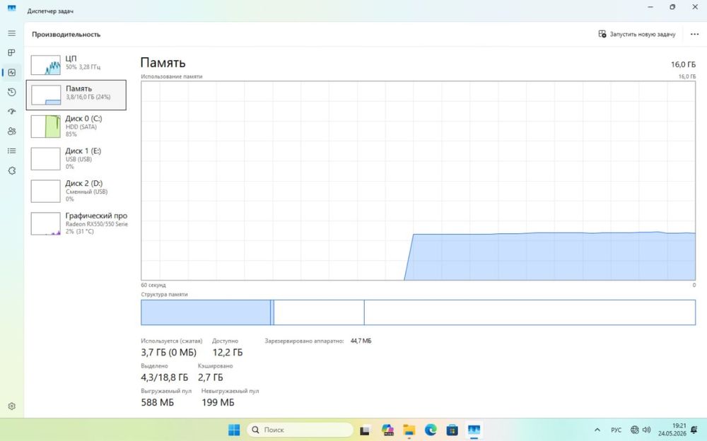The height and width of the screenshot is (441, 707).
Task: Select the ЦП performance item
Action: (x=76, y=64)
